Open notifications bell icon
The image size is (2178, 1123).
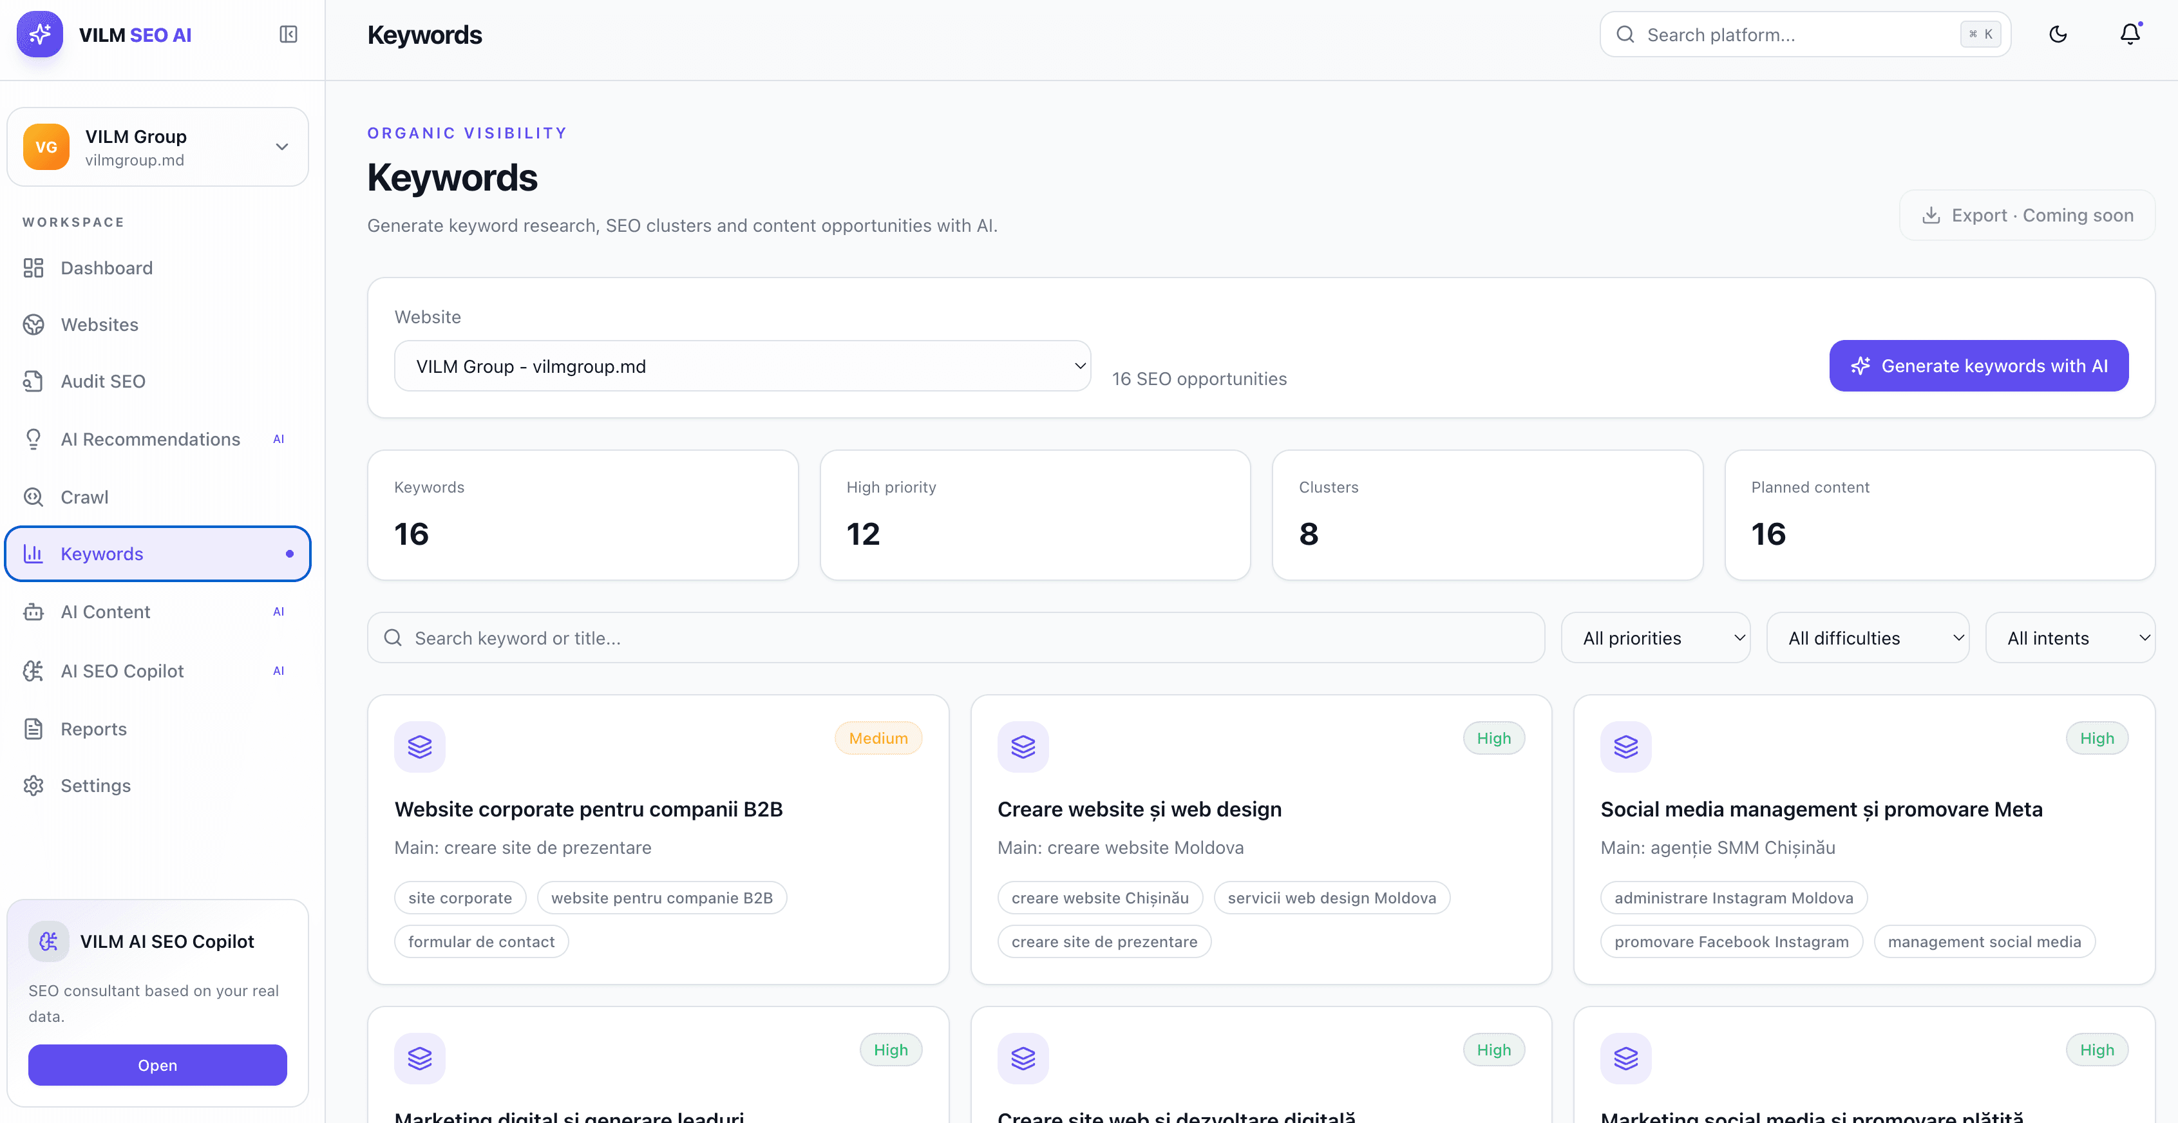tap(2130, 34)
